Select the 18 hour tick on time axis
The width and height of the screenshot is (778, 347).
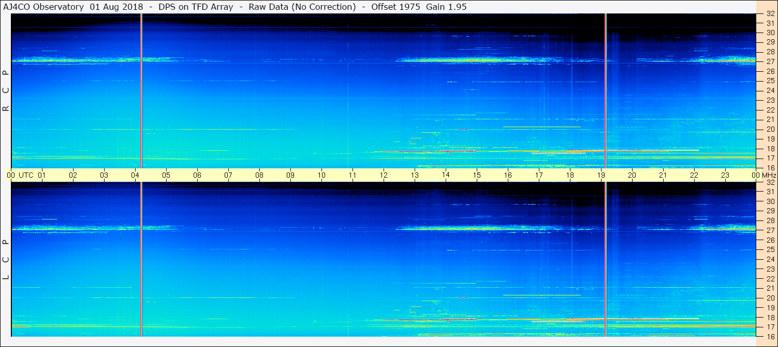(570, 175)
